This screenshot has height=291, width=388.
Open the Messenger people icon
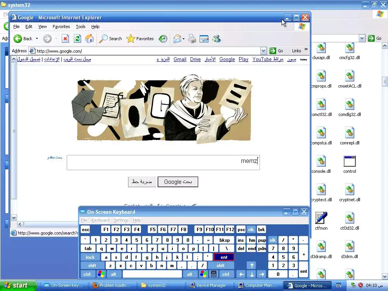(x=216, y=39)
